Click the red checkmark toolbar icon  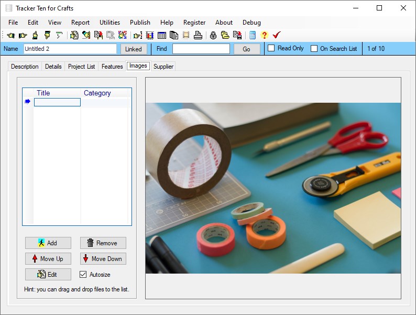point(277,35)
